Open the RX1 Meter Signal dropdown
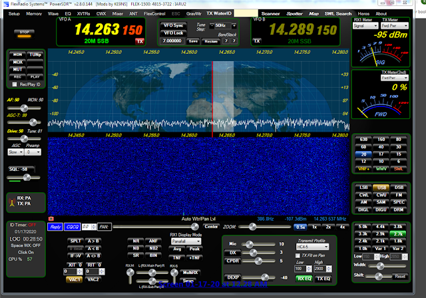The height and width of the screenshot is (298, 426). 365,26
